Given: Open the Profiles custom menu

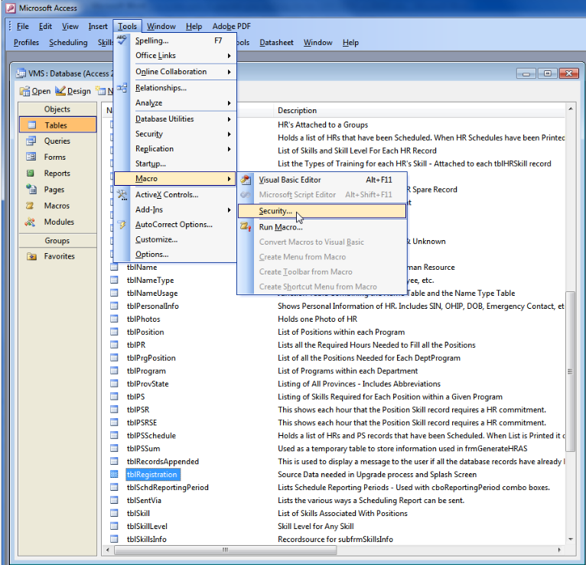Looking at the screenshot, I should click(26, 43).
